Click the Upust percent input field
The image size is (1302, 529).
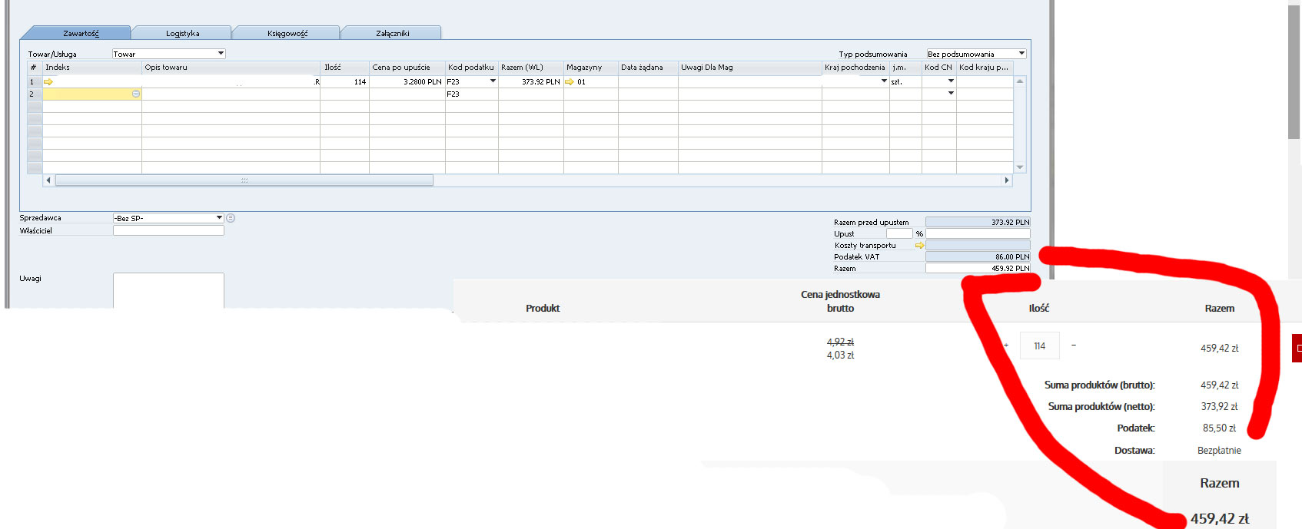pos(899,233)
